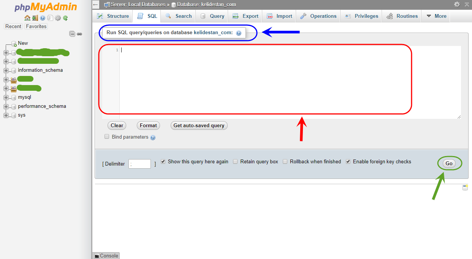Select the SQL tab
Screen dimensions: 472x259
[147, 16]
